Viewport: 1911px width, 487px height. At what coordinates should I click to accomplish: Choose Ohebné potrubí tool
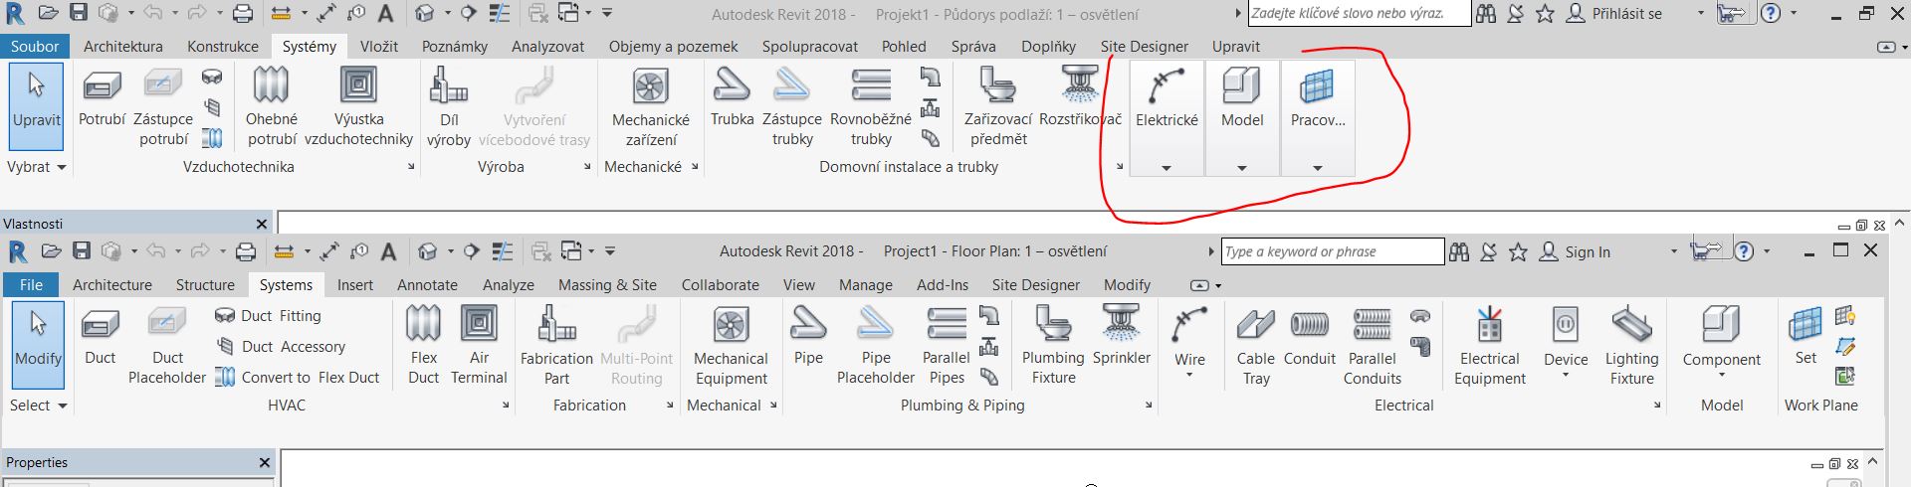tap(271, 107)
